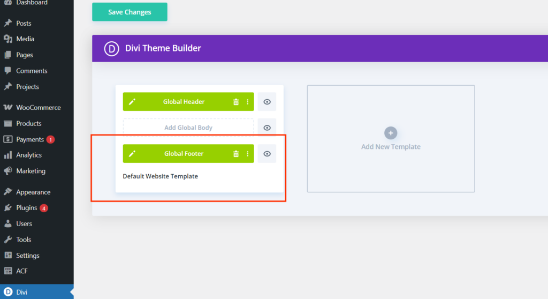Click the Products archive icon
Screen dimensions: 548x299
click(7, 124)
